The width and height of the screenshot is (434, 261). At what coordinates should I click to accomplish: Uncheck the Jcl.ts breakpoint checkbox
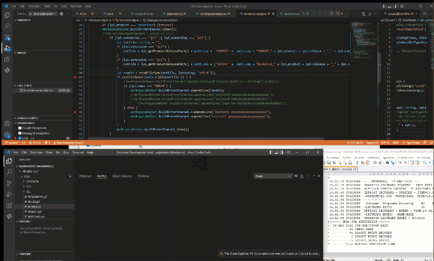coord(20,138)
